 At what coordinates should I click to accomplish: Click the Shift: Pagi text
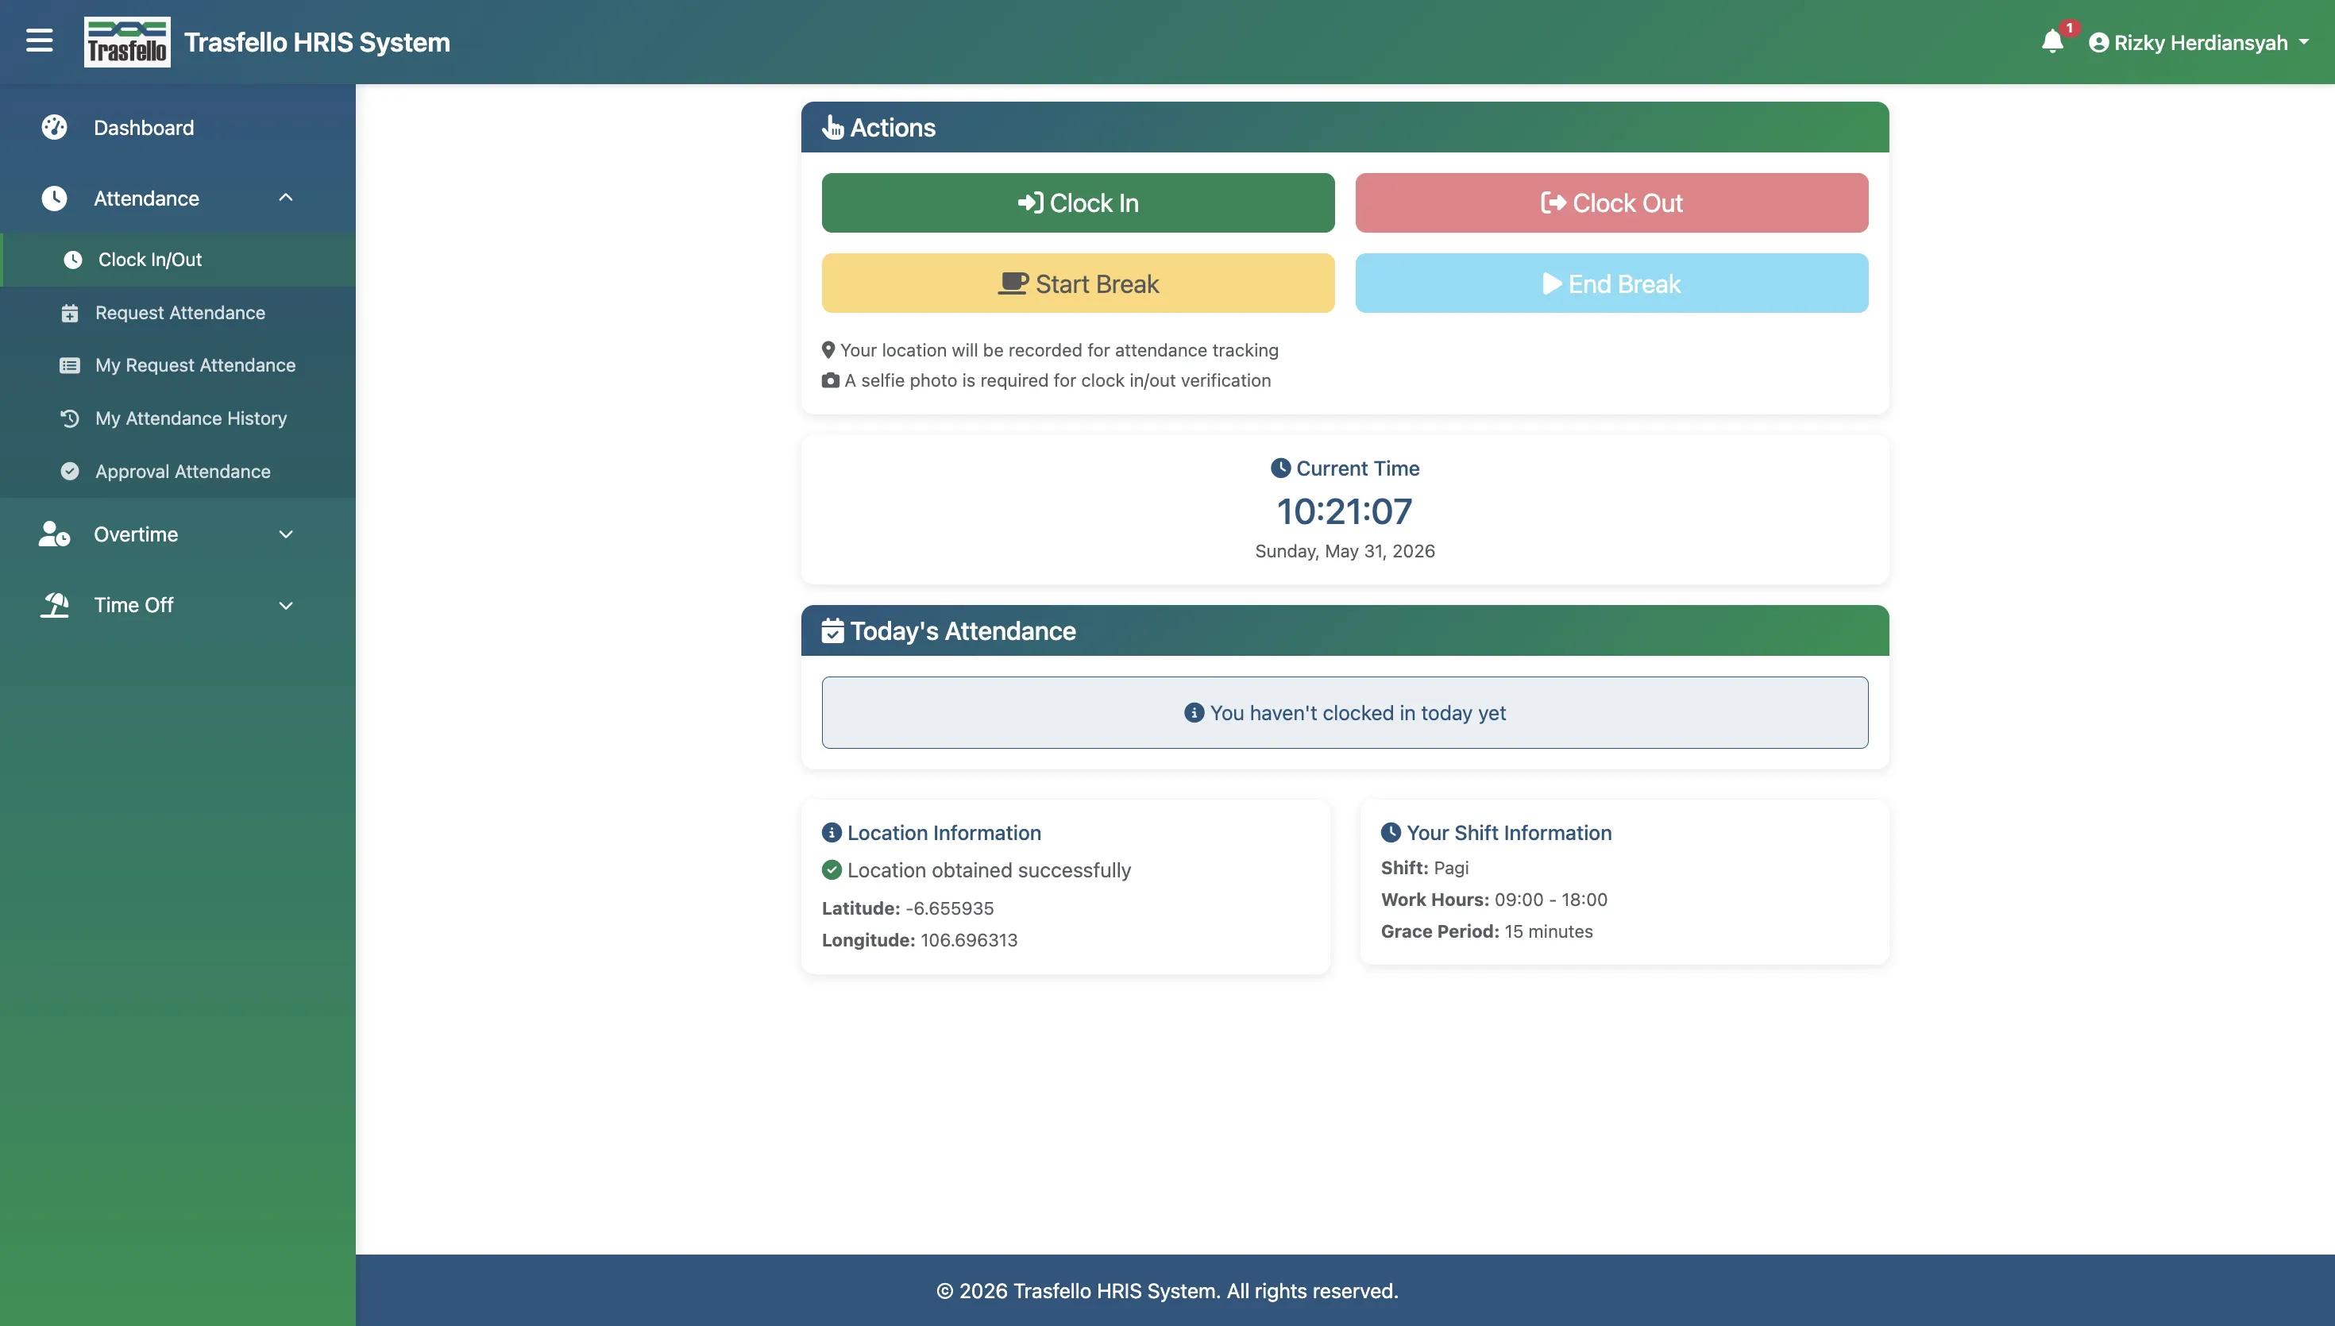[1424, 868]
